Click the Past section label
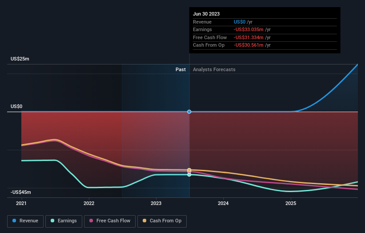The height and width of the screenshot is (233, 365). pyautogui.click(x=180, y=70)
